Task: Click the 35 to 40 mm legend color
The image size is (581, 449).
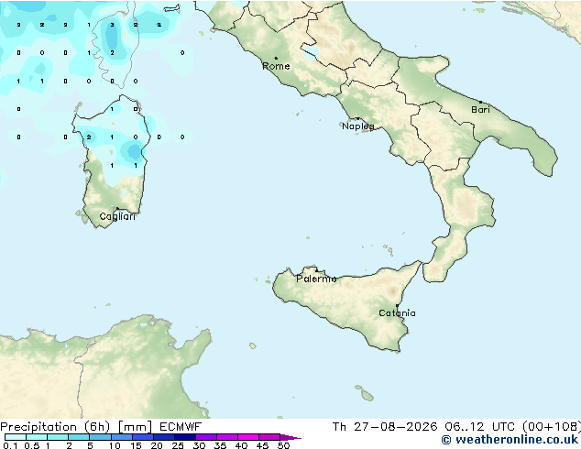Action: pos(226,437)
